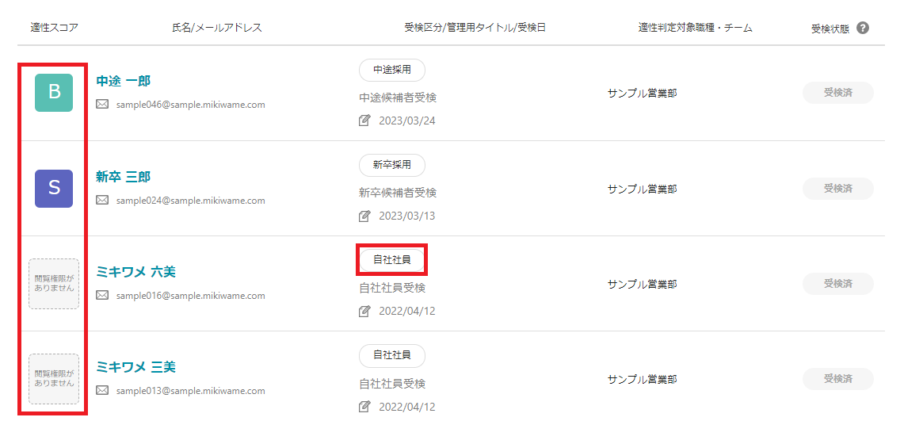Click the 閲覧権限がありません placeholder for ミキワメ 三美
Screen dimensions: 904x421
pyautogui.click(x=54, y=378)
